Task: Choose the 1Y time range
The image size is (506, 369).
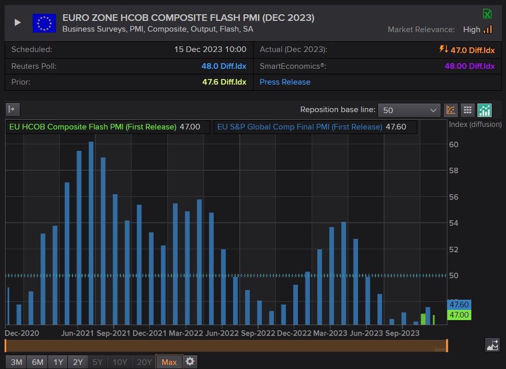Action: click(58, 362)
